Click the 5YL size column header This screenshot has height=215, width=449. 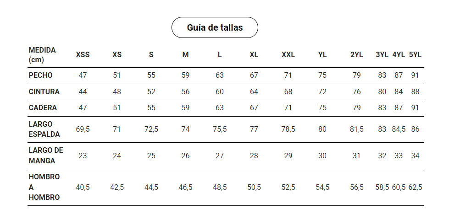pos(415,55)
